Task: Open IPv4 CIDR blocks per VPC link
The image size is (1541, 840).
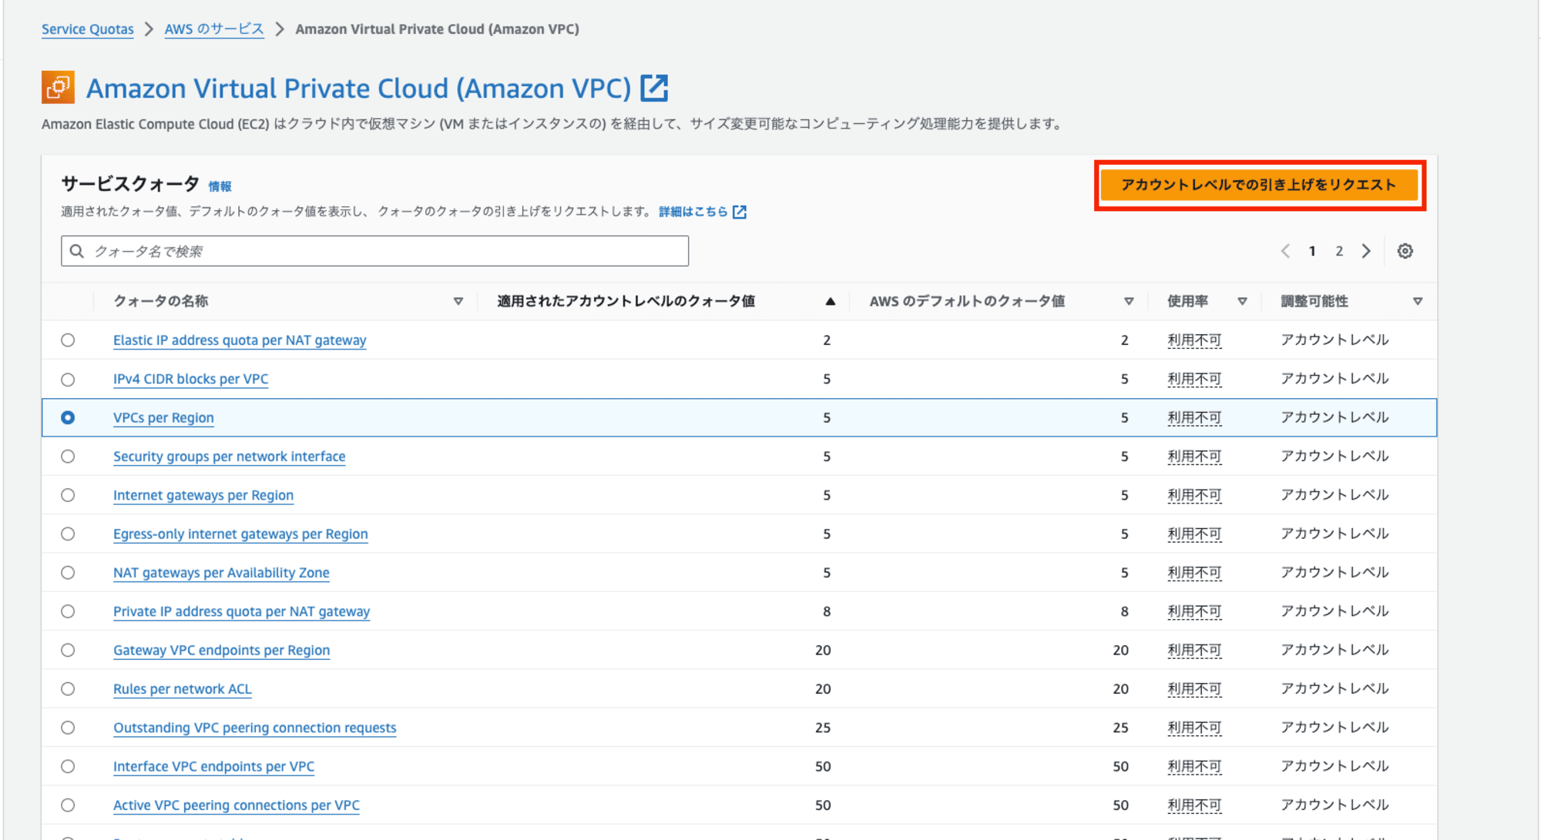Action: [x=190, y=379]
